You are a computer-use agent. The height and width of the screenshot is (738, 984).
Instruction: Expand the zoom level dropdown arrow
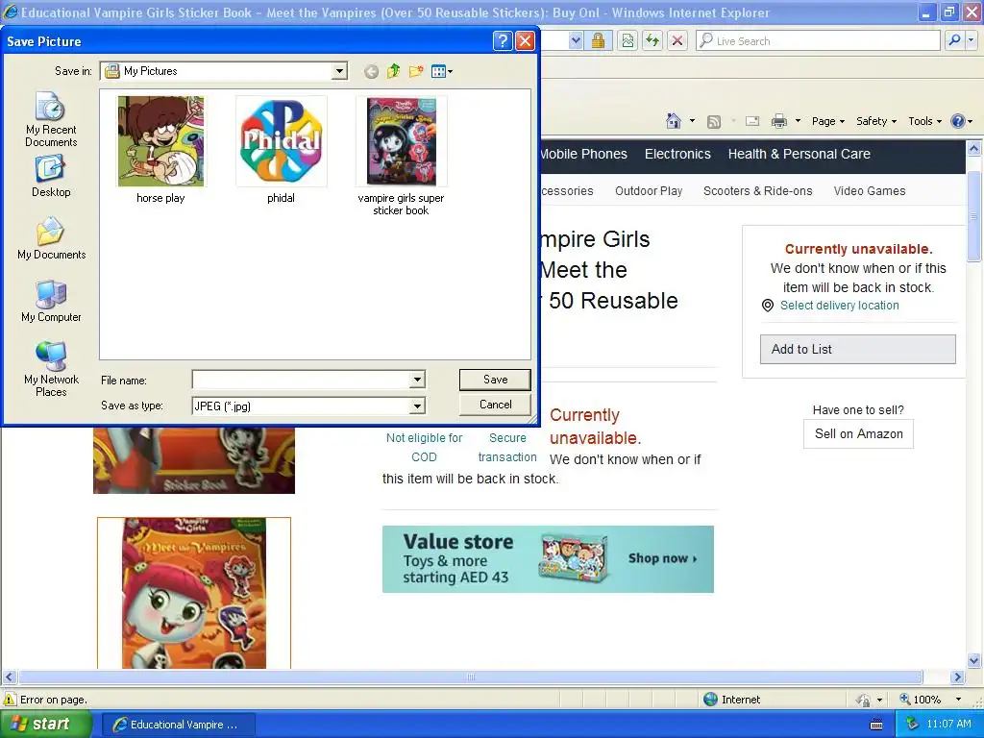958,700
